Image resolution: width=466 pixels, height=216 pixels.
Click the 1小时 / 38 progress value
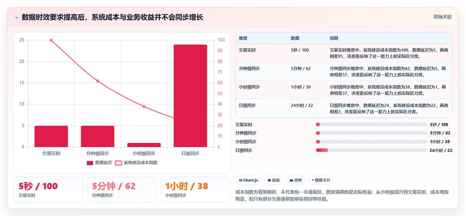click(440, 142)
